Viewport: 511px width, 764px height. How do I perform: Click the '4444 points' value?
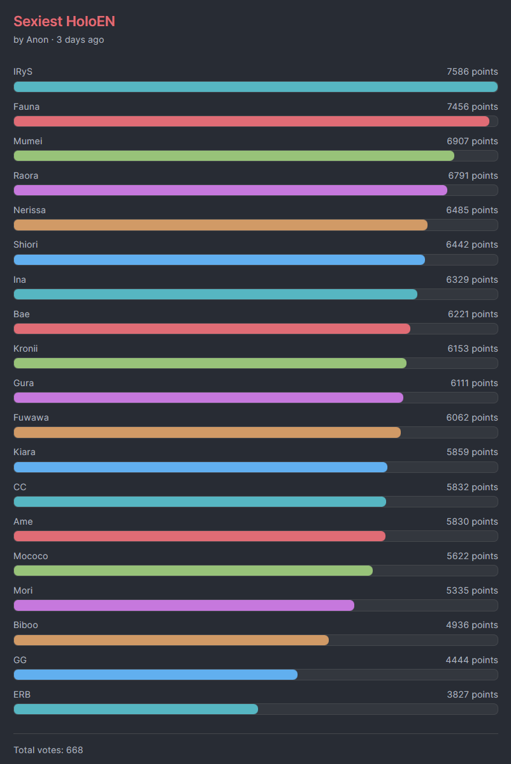(x=471, y=660)
